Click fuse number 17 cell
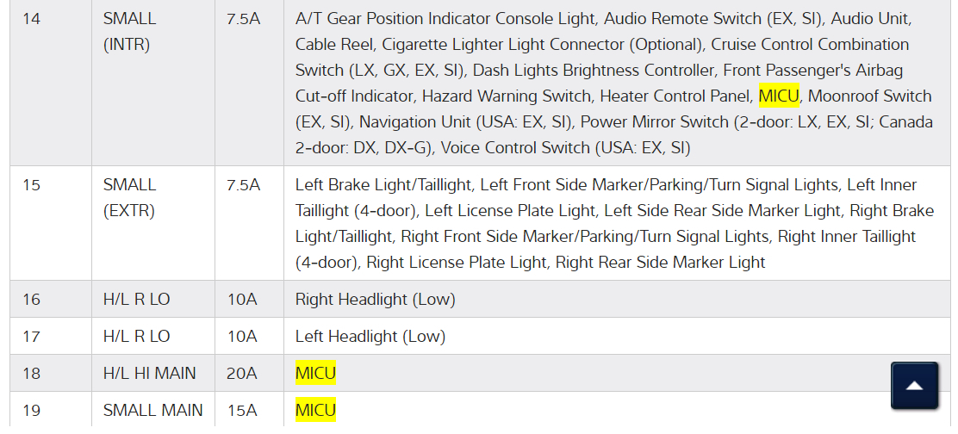The height and width of the screenshot is (434, 958). pos(31,337)
